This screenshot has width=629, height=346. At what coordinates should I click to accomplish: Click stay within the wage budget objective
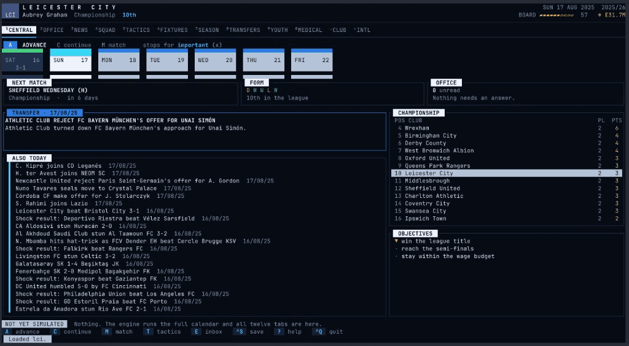(448, 256)
